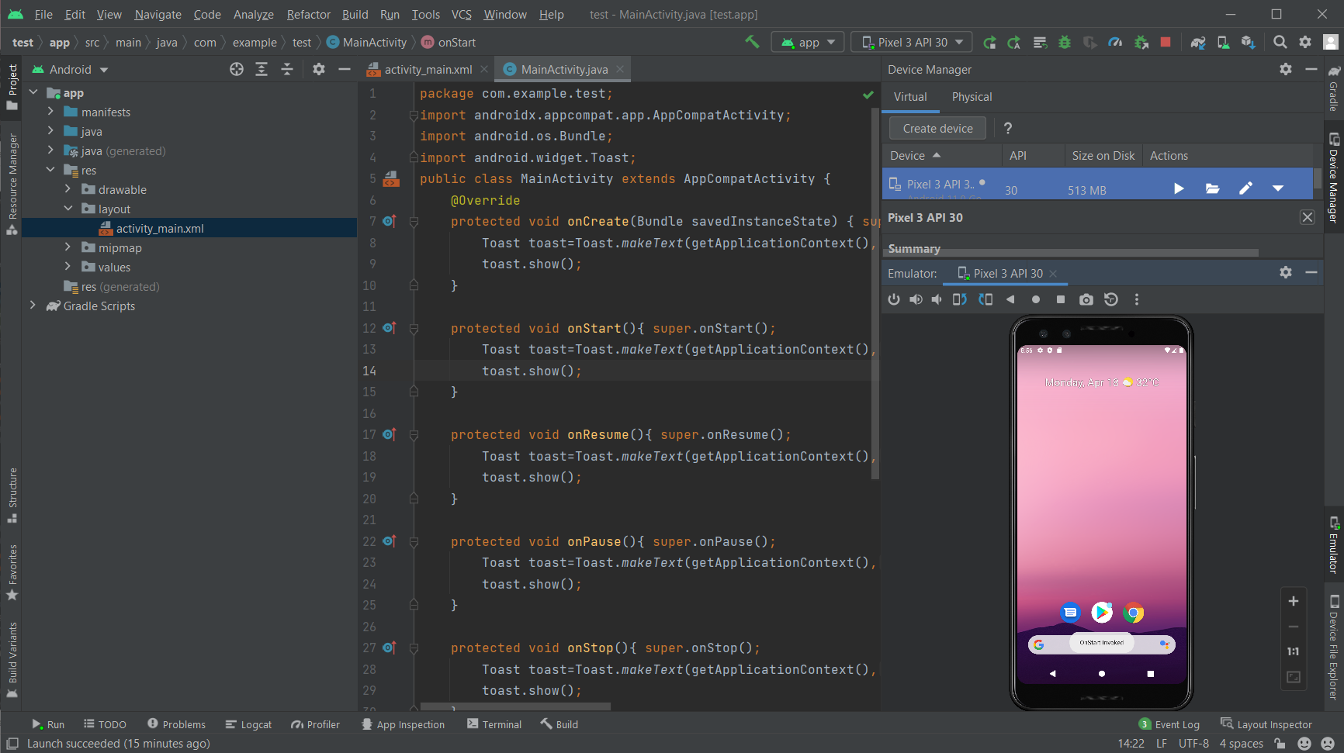Select the activity_main.xml file in project tree

[160, 228]
